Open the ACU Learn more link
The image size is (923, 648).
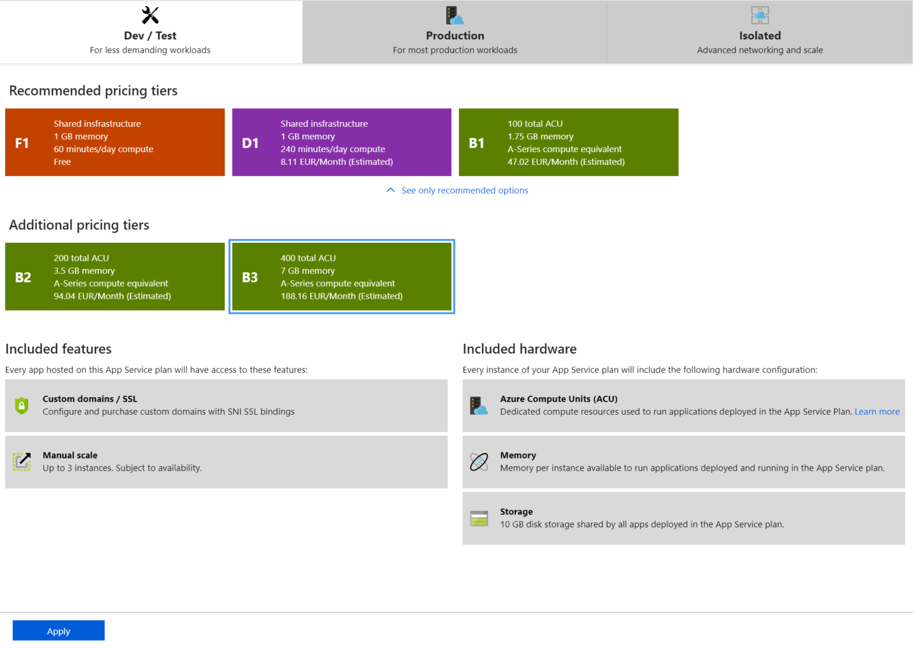coord(877,411)
